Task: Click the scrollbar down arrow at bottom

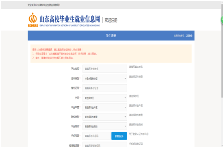Action: [222, 146]
